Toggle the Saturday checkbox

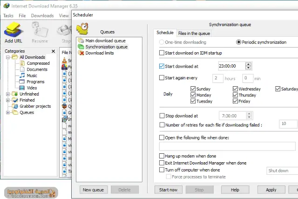coord(278,89)
